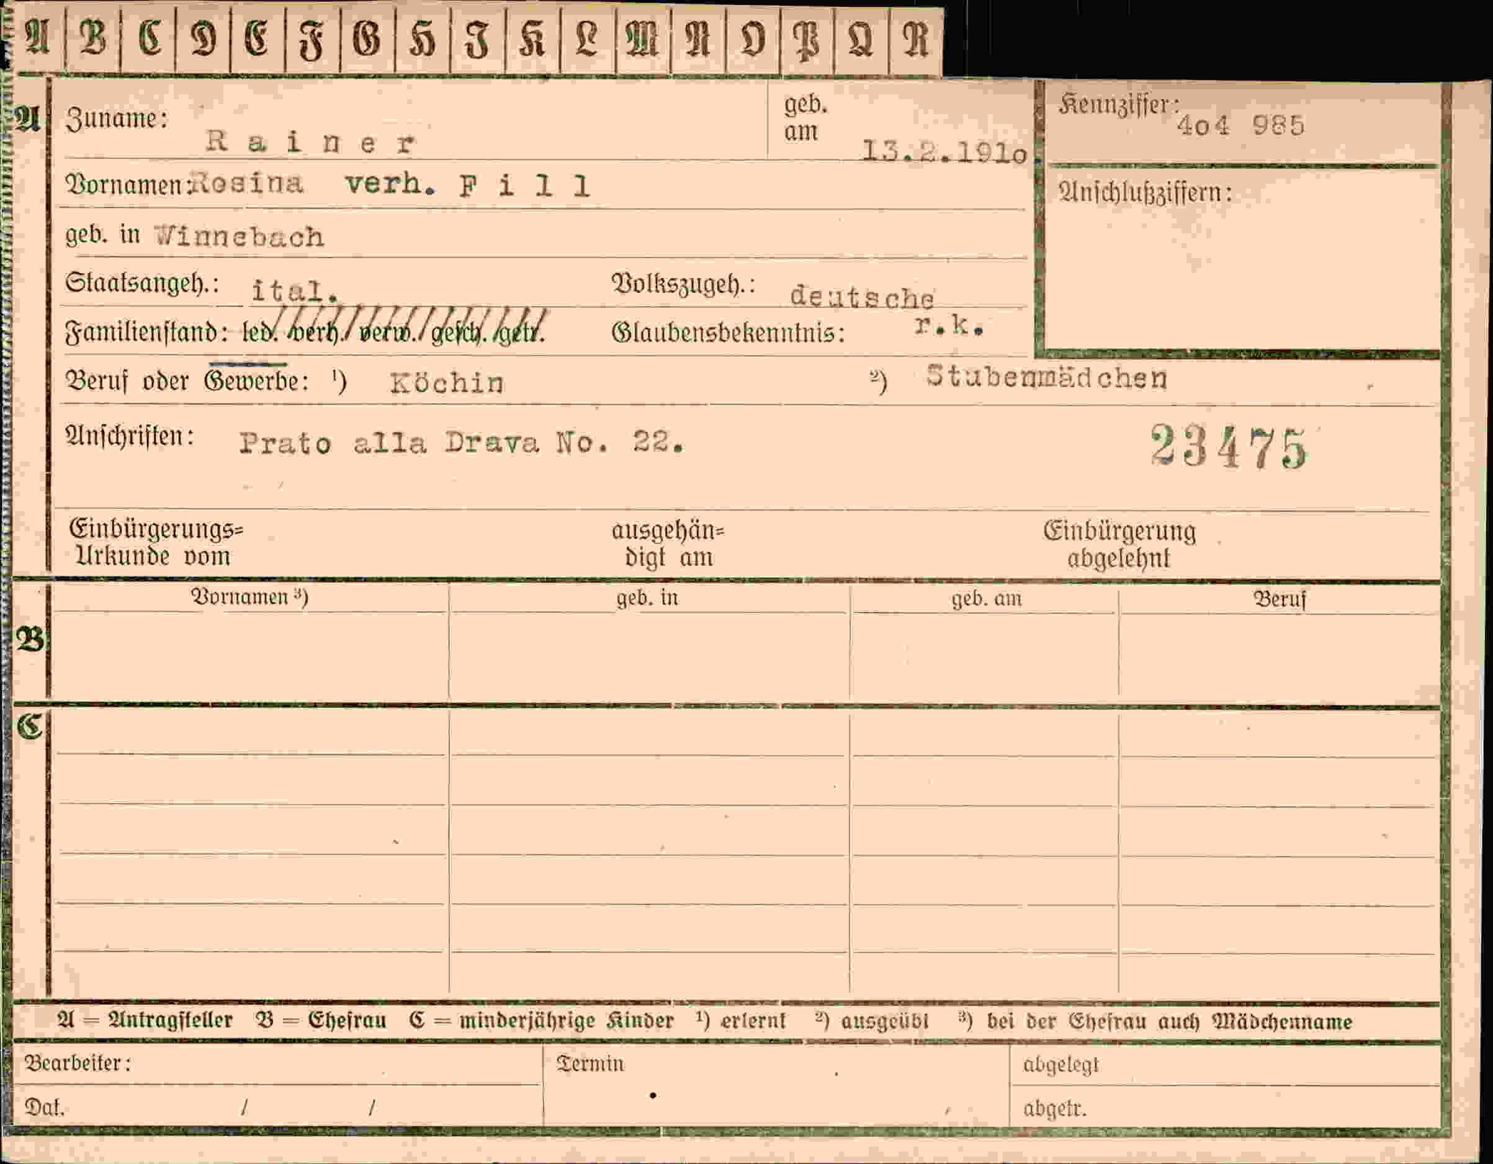Click the practiced occupation "Stubenmädchen"
Viewport: 1493px width, 1164px height.
tap(1047, 377)
